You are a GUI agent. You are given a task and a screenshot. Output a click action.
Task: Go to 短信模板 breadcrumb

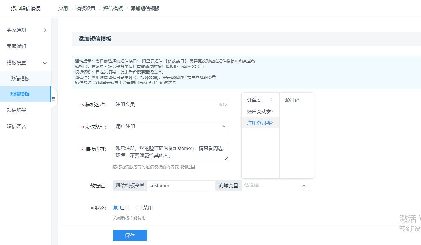tap(113, 9)
